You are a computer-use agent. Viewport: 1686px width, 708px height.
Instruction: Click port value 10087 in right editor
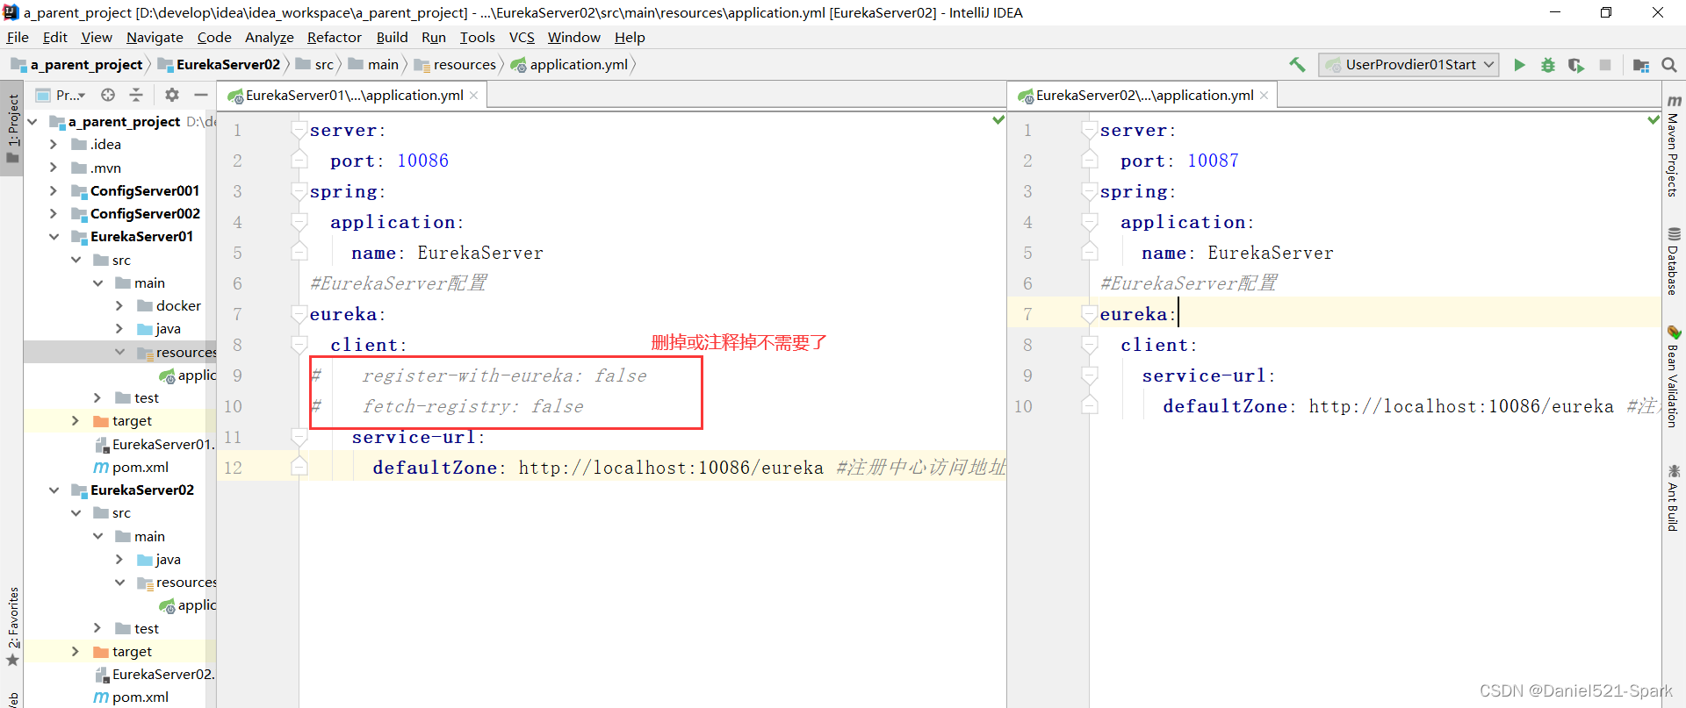(x=1213, y=161)
